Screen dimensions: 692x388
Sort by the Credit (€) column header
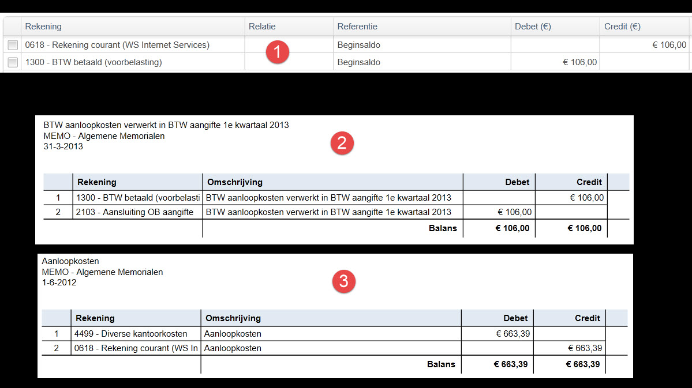(x=622, y=27)
